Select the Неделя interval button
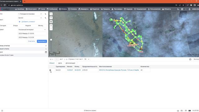Image resolution: width=199 pixels, height=112 pixels. [28, 26]
